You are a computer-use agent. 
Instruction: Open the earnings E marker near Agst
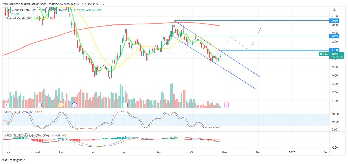point(125,105)
